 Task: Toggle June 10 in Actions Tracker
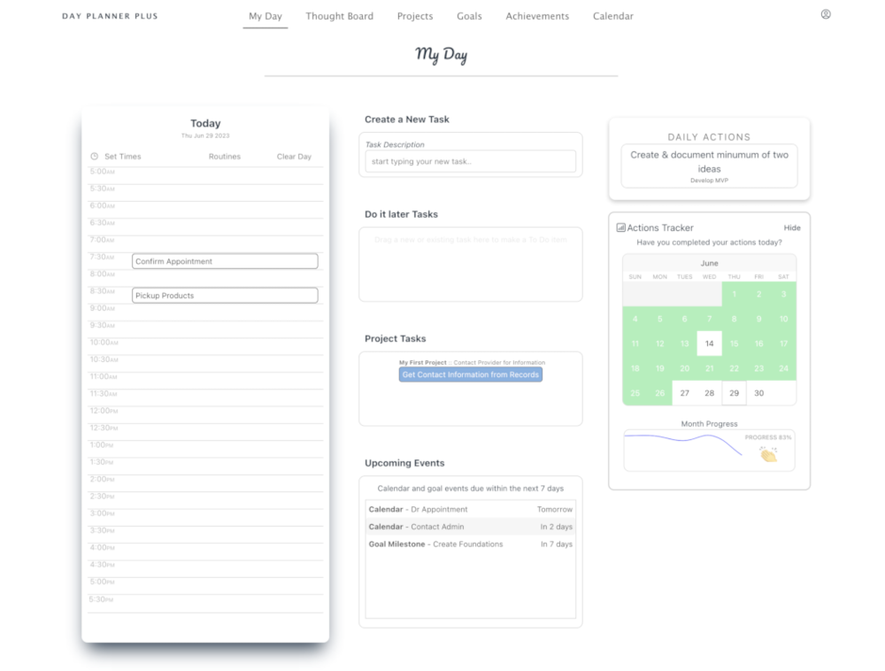784,319
